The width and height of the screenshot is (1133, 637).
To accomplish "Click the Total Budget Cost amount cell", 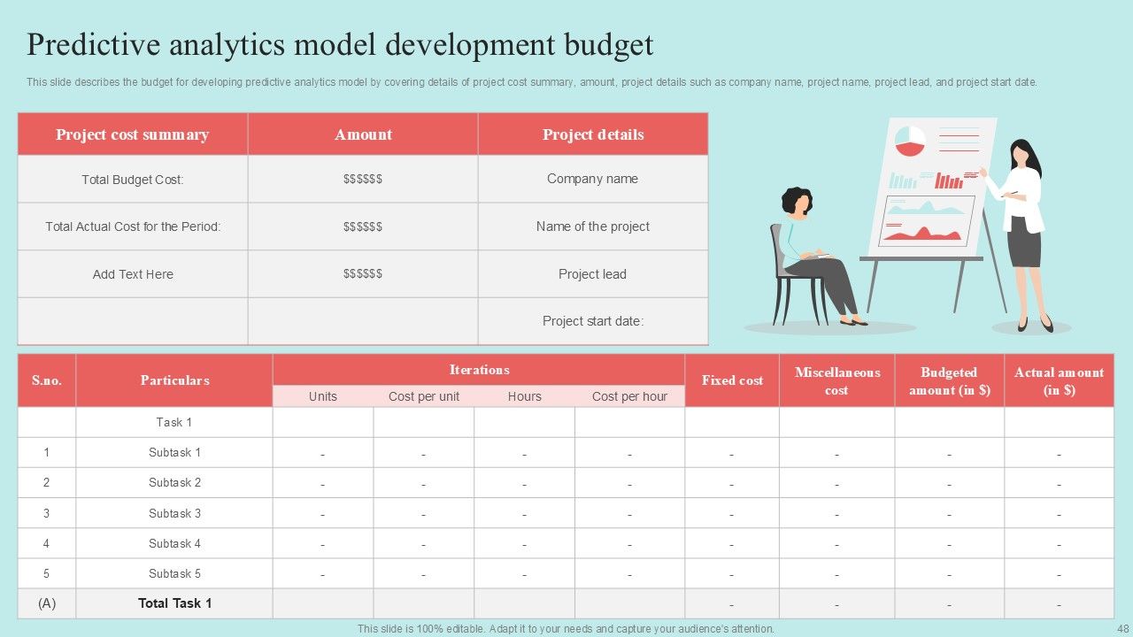I will click(x=363, y=179).
